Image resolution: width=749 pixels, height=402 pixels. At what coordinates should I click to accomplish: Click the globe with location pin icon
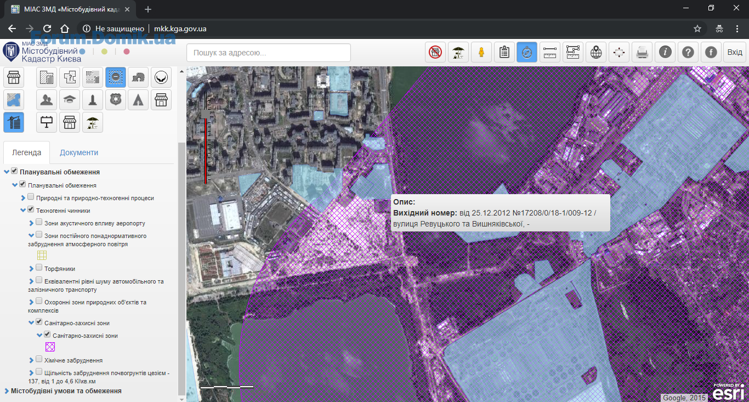tap(596, 52)
